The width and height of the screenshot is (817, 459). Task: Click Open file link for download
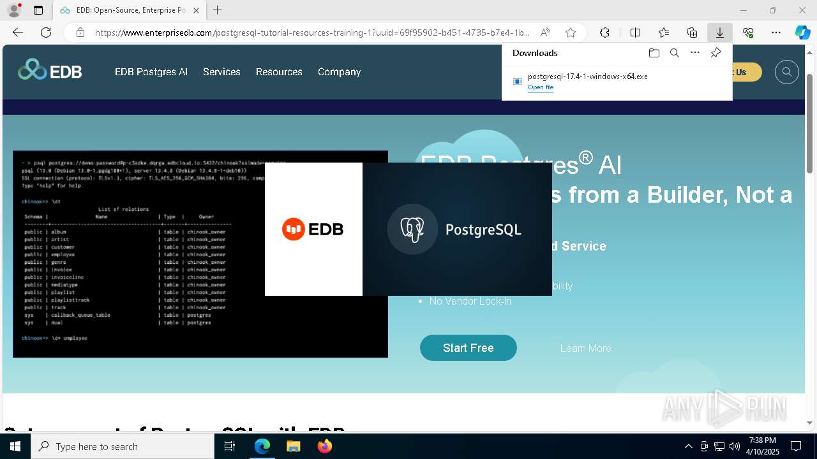tap(541, 87)
